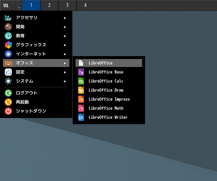
Task: Open the システム menu entry
Action: pyautogui.click(x=36, y=81)
